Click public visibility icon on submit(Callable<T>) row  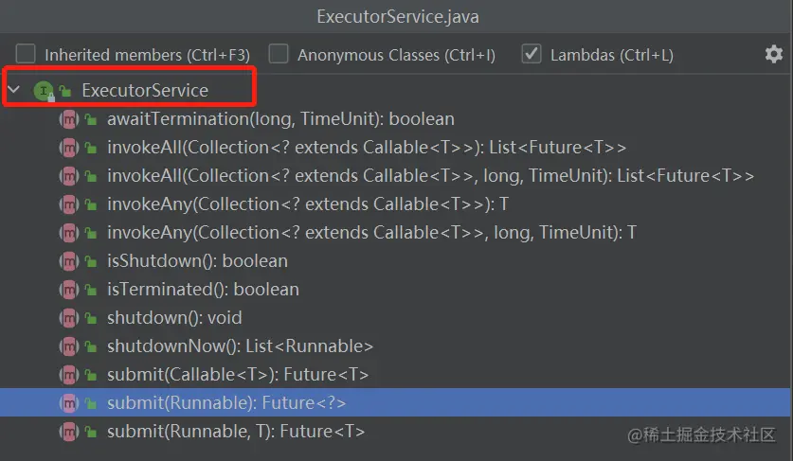pos(91,375)
